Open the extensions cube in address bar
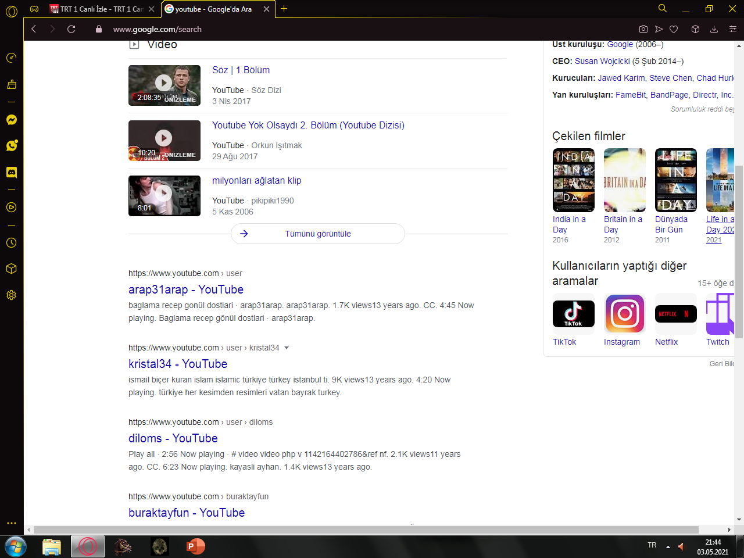Screen dimensions: 744x558 pos(695,29)
